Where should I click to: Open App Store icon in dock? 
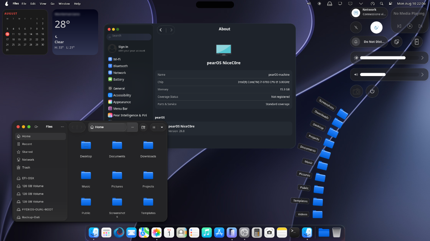(x=219, y=232)
